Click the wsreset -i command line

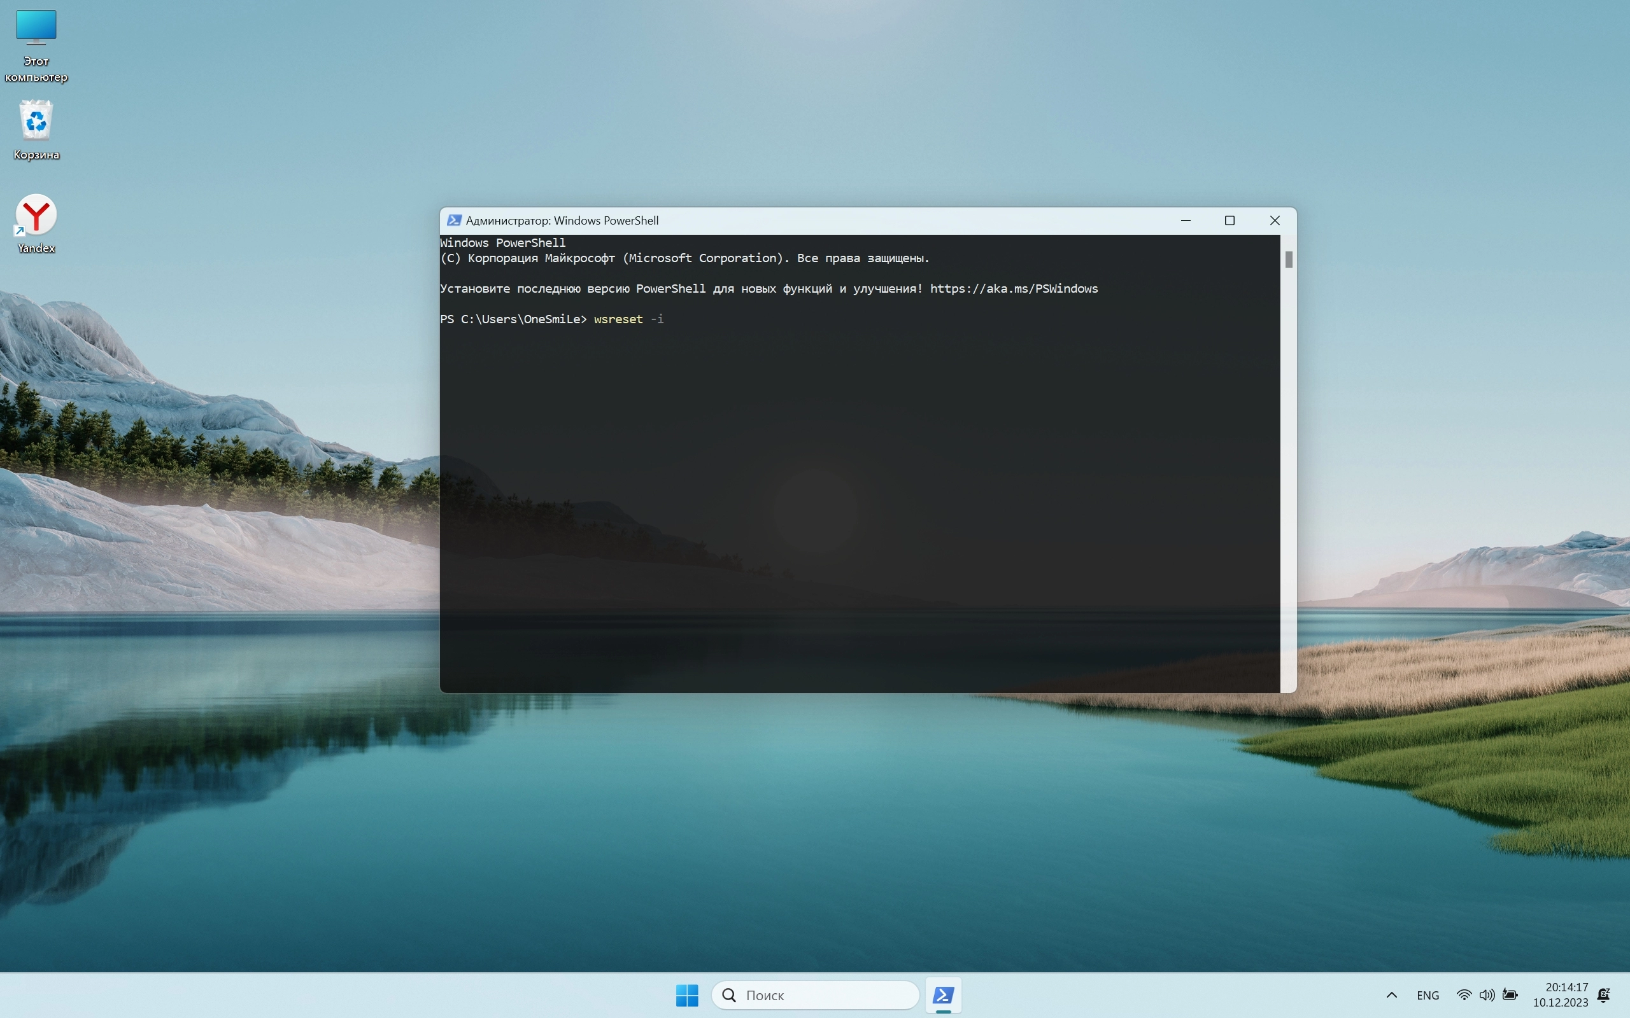[628, 319]
